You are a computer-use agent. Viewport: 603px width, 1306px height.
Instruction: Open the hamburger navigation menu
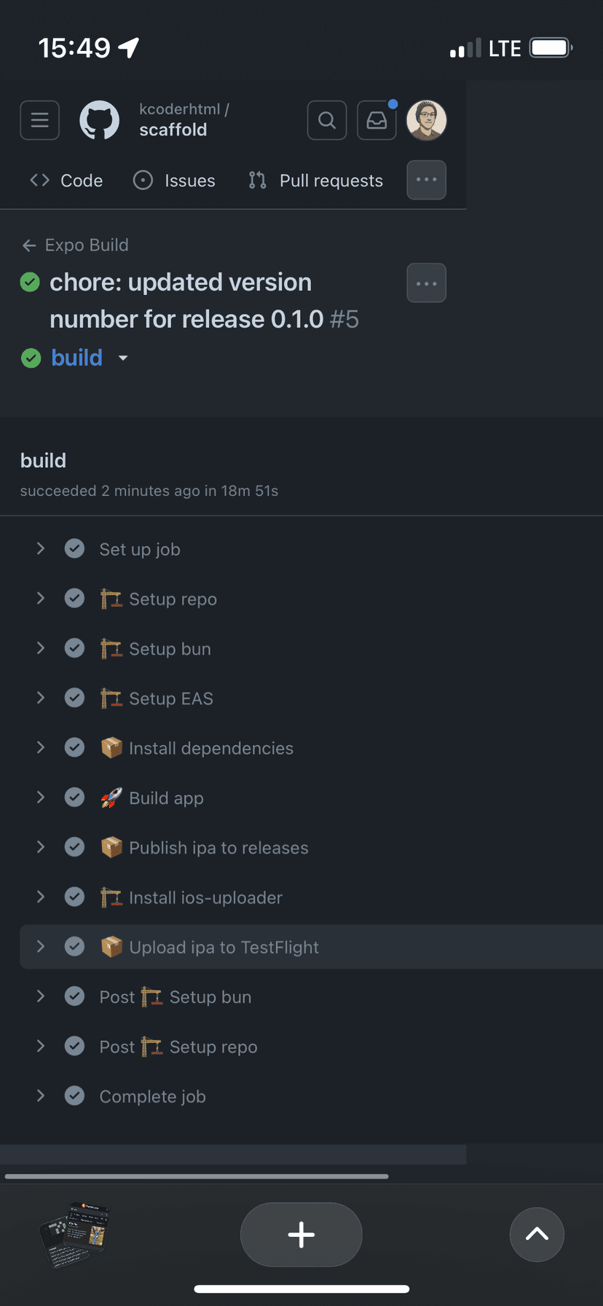[39, 120]
